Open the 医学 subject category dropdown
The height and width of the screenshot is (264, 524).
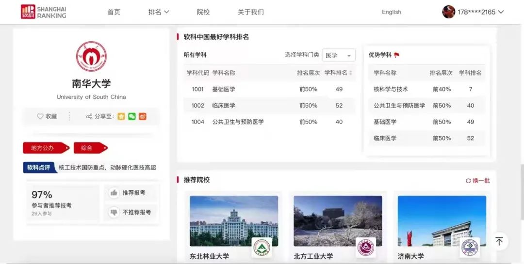(x=339, y=55)
